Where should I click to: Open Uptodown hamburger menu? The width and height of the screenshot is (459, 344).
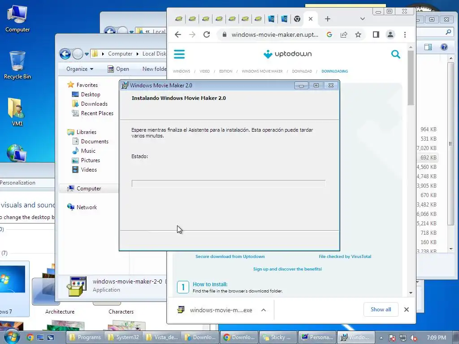point(179,54)
